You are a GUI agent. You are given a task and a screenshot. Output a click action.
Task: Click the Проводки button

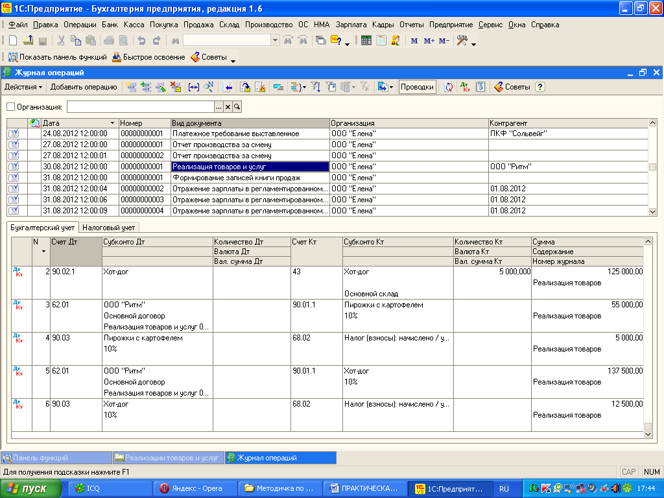point(417,88)
